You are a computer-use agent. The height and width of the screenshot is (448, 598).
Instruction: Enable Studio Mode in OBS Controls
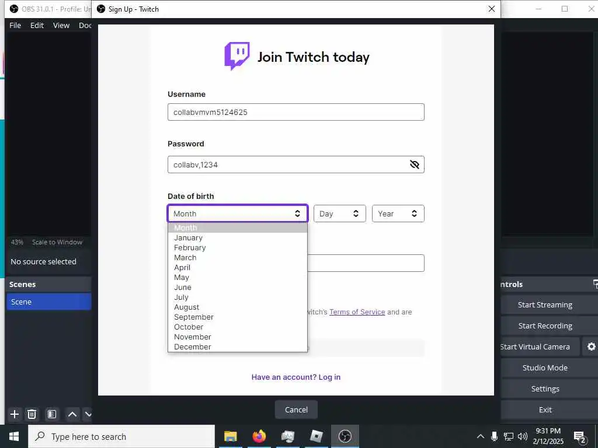(x=545, y=367)
